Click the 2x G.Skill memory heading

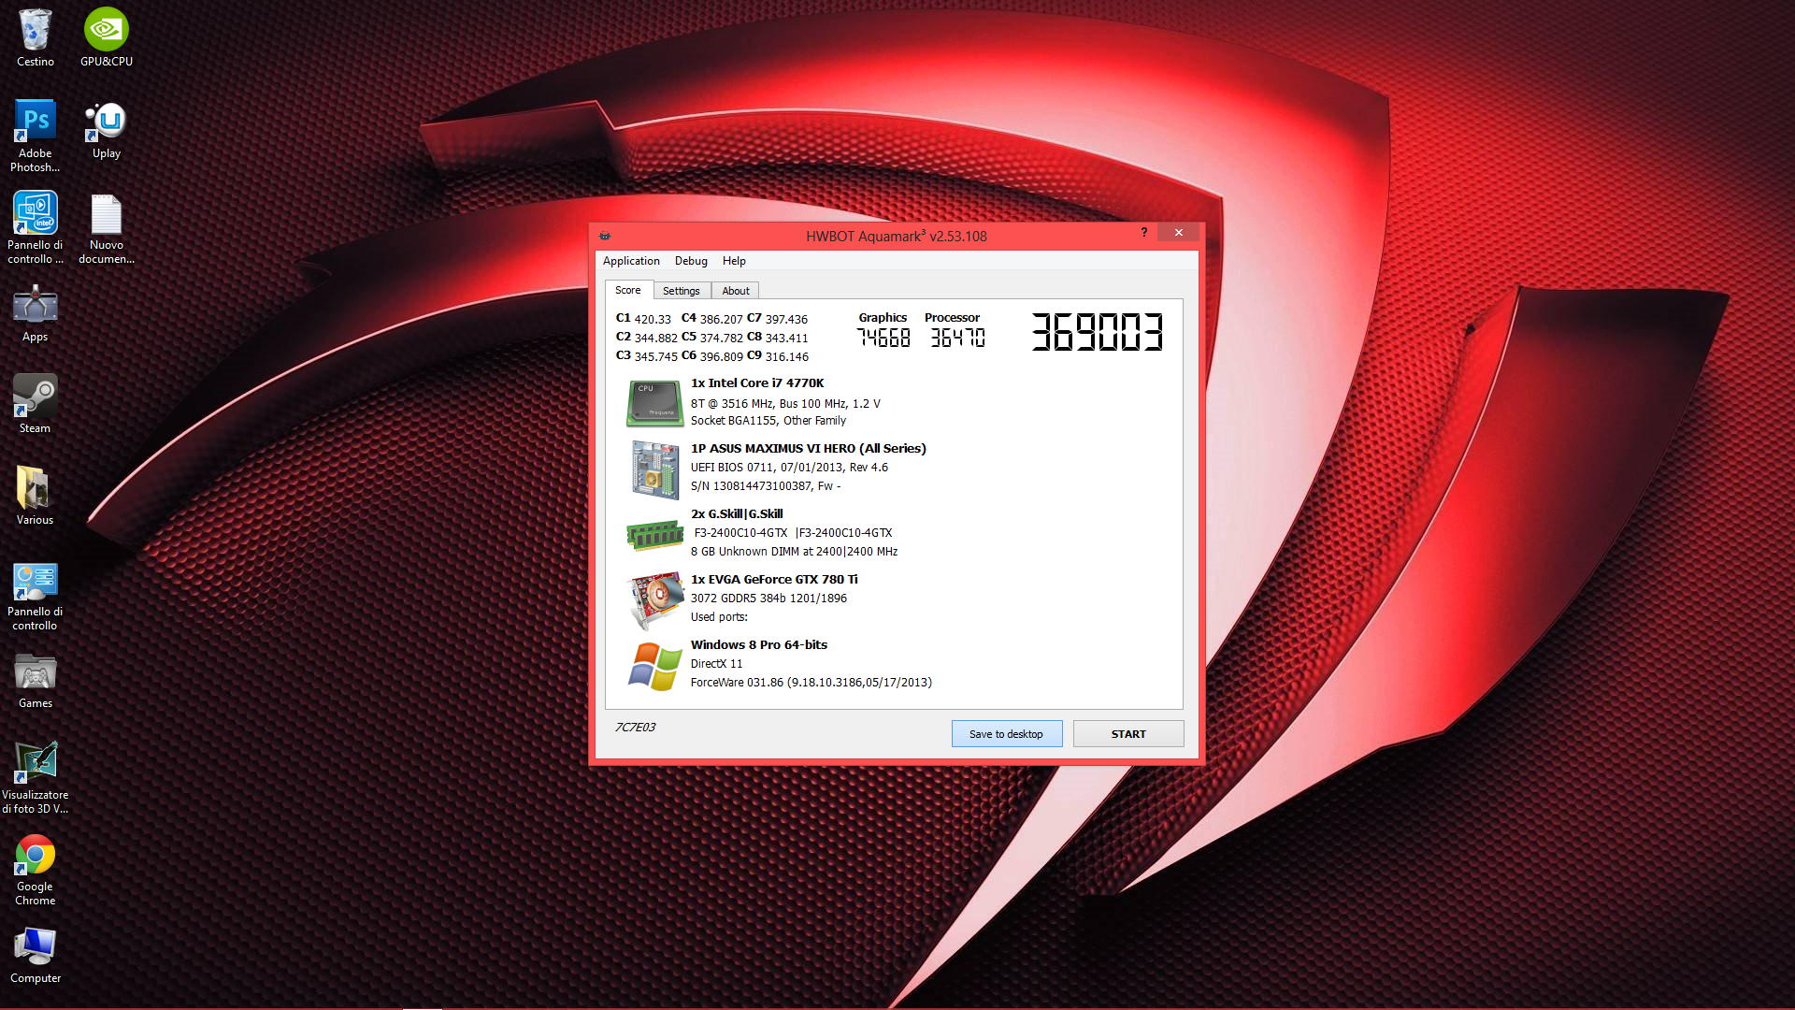[737, 514]
